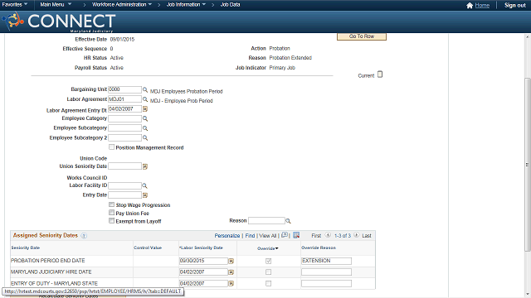Click Find link in seniority grid
The height and width of the screenshot is (298, 531).
pyautogui.click(x=250, y=236)
